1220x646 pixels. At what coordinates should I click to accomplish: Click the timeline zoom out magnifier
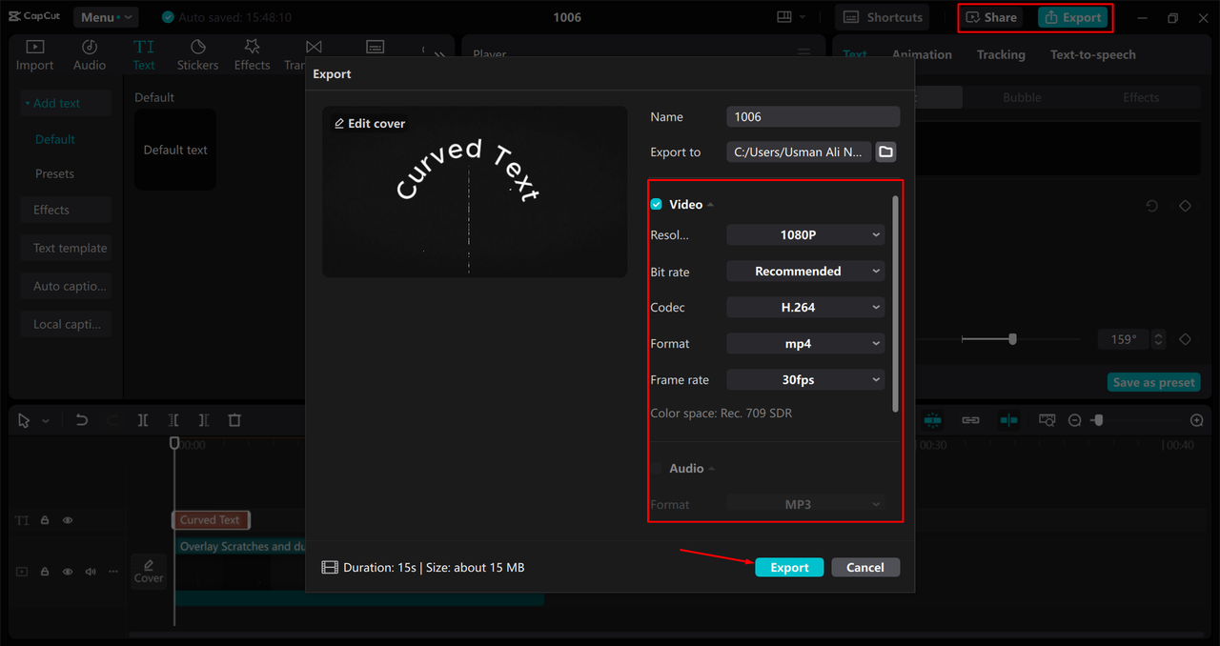point(1075,420)
